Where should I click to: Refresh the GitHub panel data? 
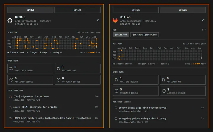[x=98, y=20]
